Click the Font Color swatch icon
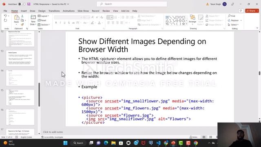 coord(99,23)
